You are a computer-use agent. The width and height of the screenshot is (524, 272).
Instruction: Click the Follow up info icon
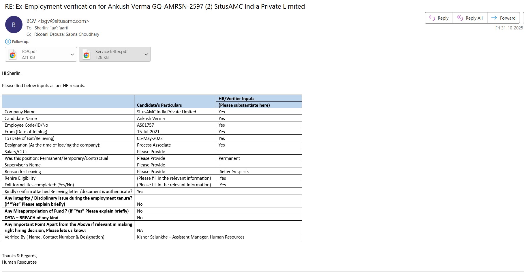pyautogui.click(x=8, y=42)
